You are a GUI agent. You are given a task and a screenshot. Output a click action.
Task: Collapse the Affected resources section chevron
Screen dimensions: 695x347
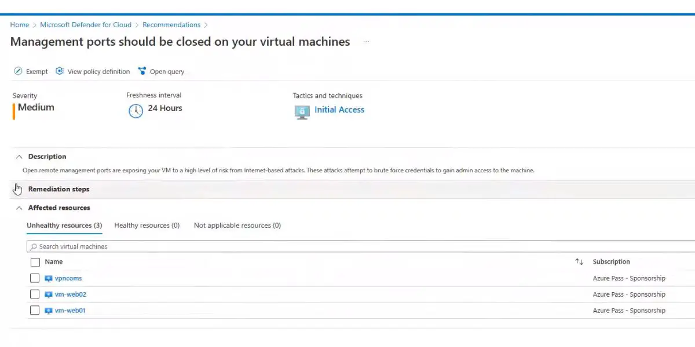(x=19, y=208)
